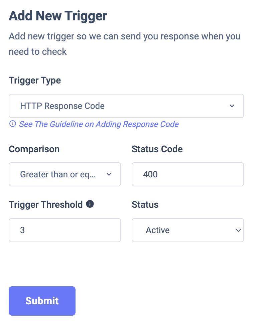Image resolution: width=256 pixels, height=322 pixels.
Task: Click the Status field label
Action: click(x=145, y=204)
